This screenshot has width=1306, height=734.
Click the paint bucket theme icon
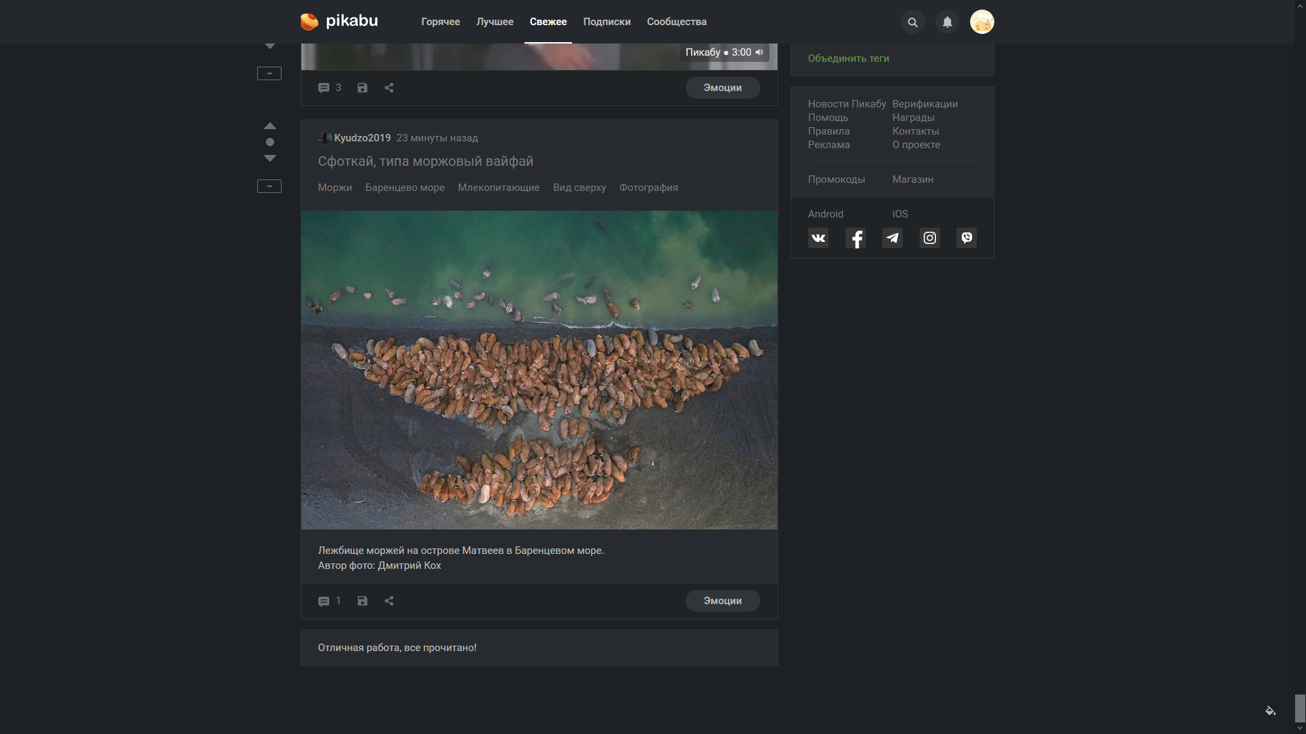pyautogui.click(x=1270, y=711)
